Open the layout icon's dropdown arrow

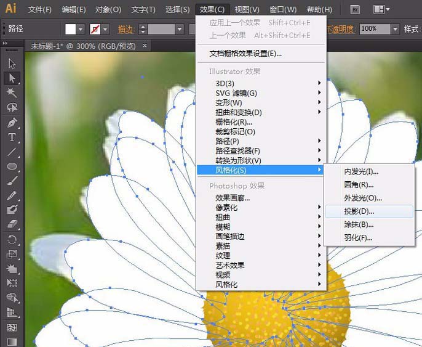tap(388, 9)
